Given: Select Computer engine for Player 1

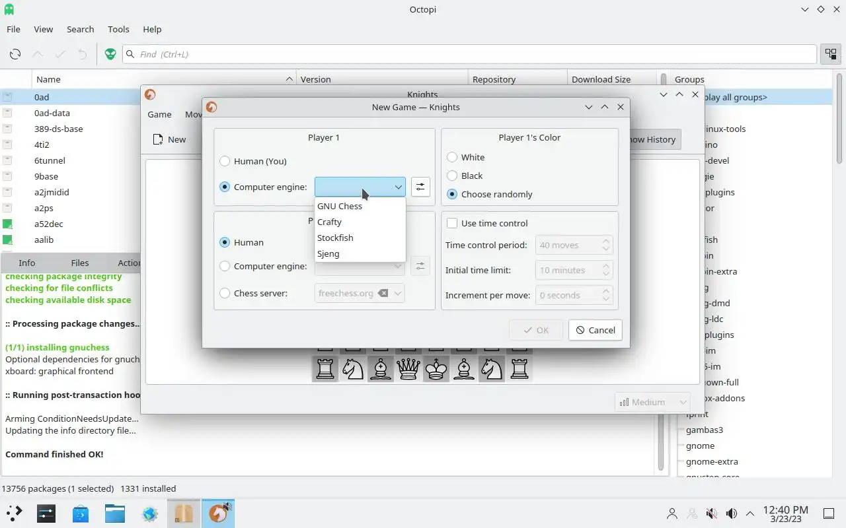Looking at the screenshot, I should click(x=263, y=187).
